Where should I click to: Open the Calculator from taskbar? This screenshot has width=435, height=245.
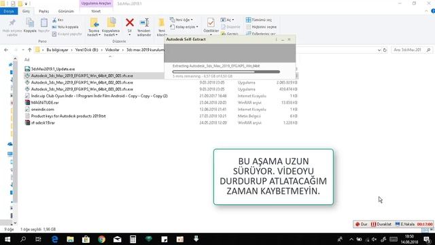click(x=133, y=239)
